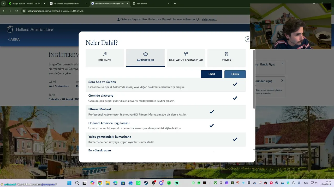Open Steam pinned in the taskbar

146,183
